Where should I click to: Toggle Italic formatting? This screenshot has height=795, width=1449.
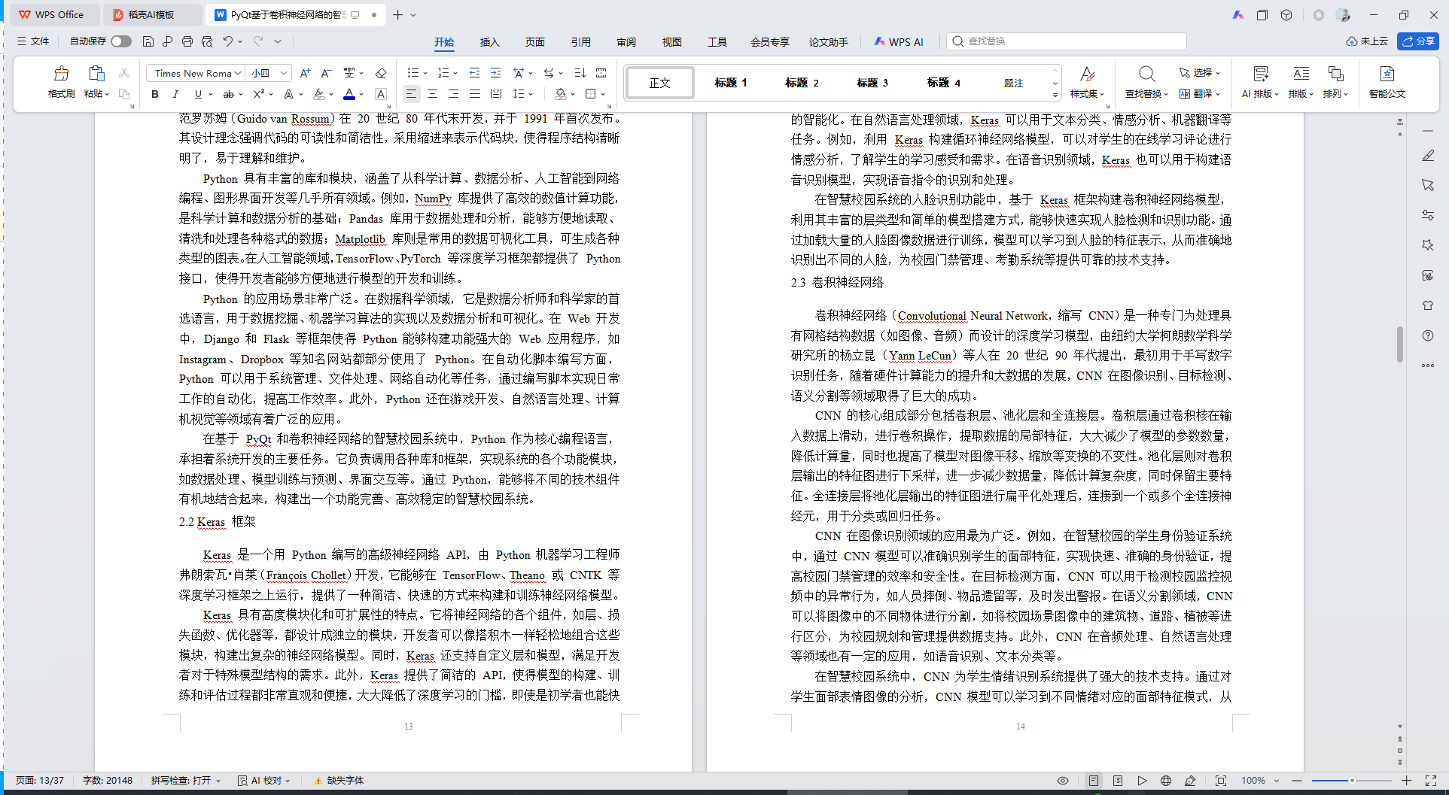coord(175,94)
